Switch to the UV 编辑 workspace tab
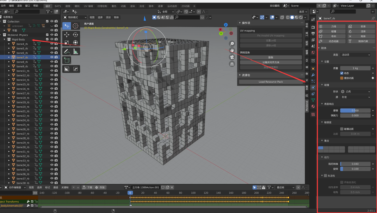The width and height of the screenshot is (377, 213). 88,6
